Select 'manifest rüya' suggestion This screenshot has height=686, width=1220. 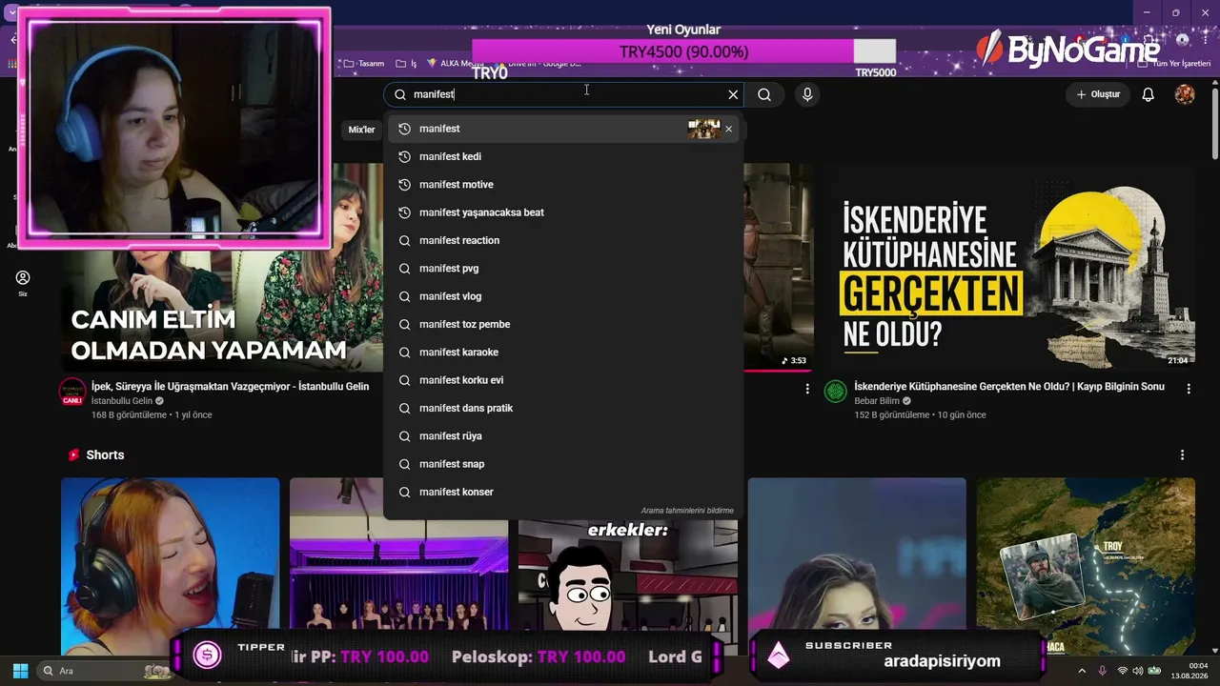click(563, 436)
